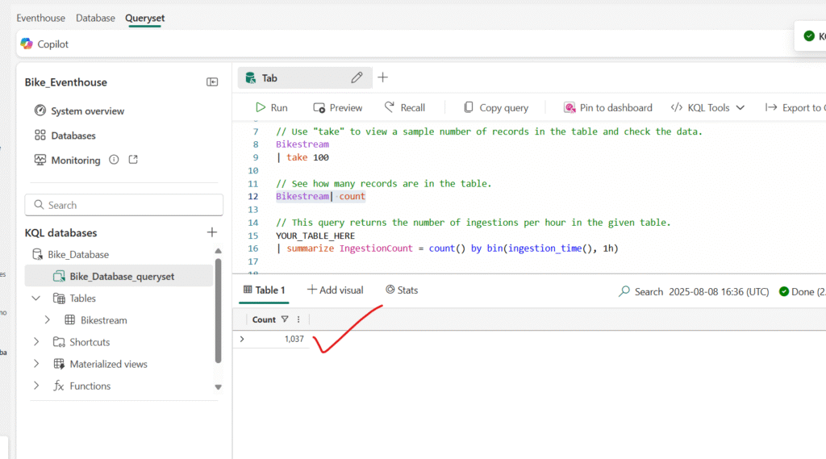
Task: Click the Monitoring info icon
Action: 114,160
